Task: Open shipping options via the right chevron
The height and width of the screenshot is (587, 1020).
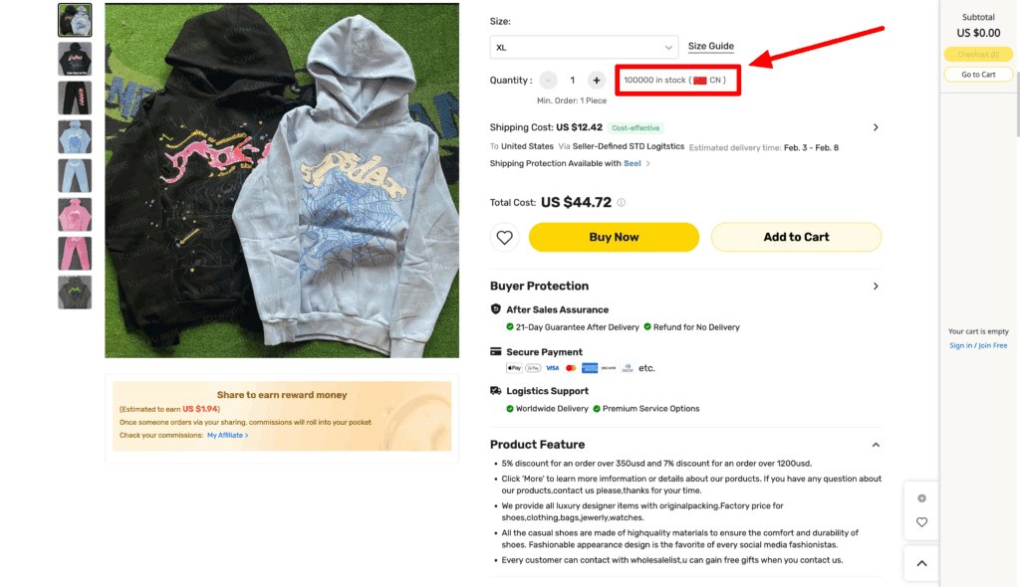Action: tap(875, 127)
